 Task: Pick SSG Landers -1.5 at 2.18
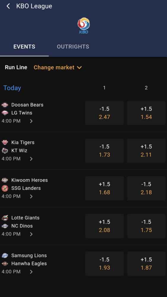[146, 188]
